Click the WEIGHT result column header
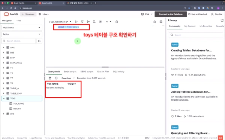This screenshot has height=140, width=225. [72, 84]
